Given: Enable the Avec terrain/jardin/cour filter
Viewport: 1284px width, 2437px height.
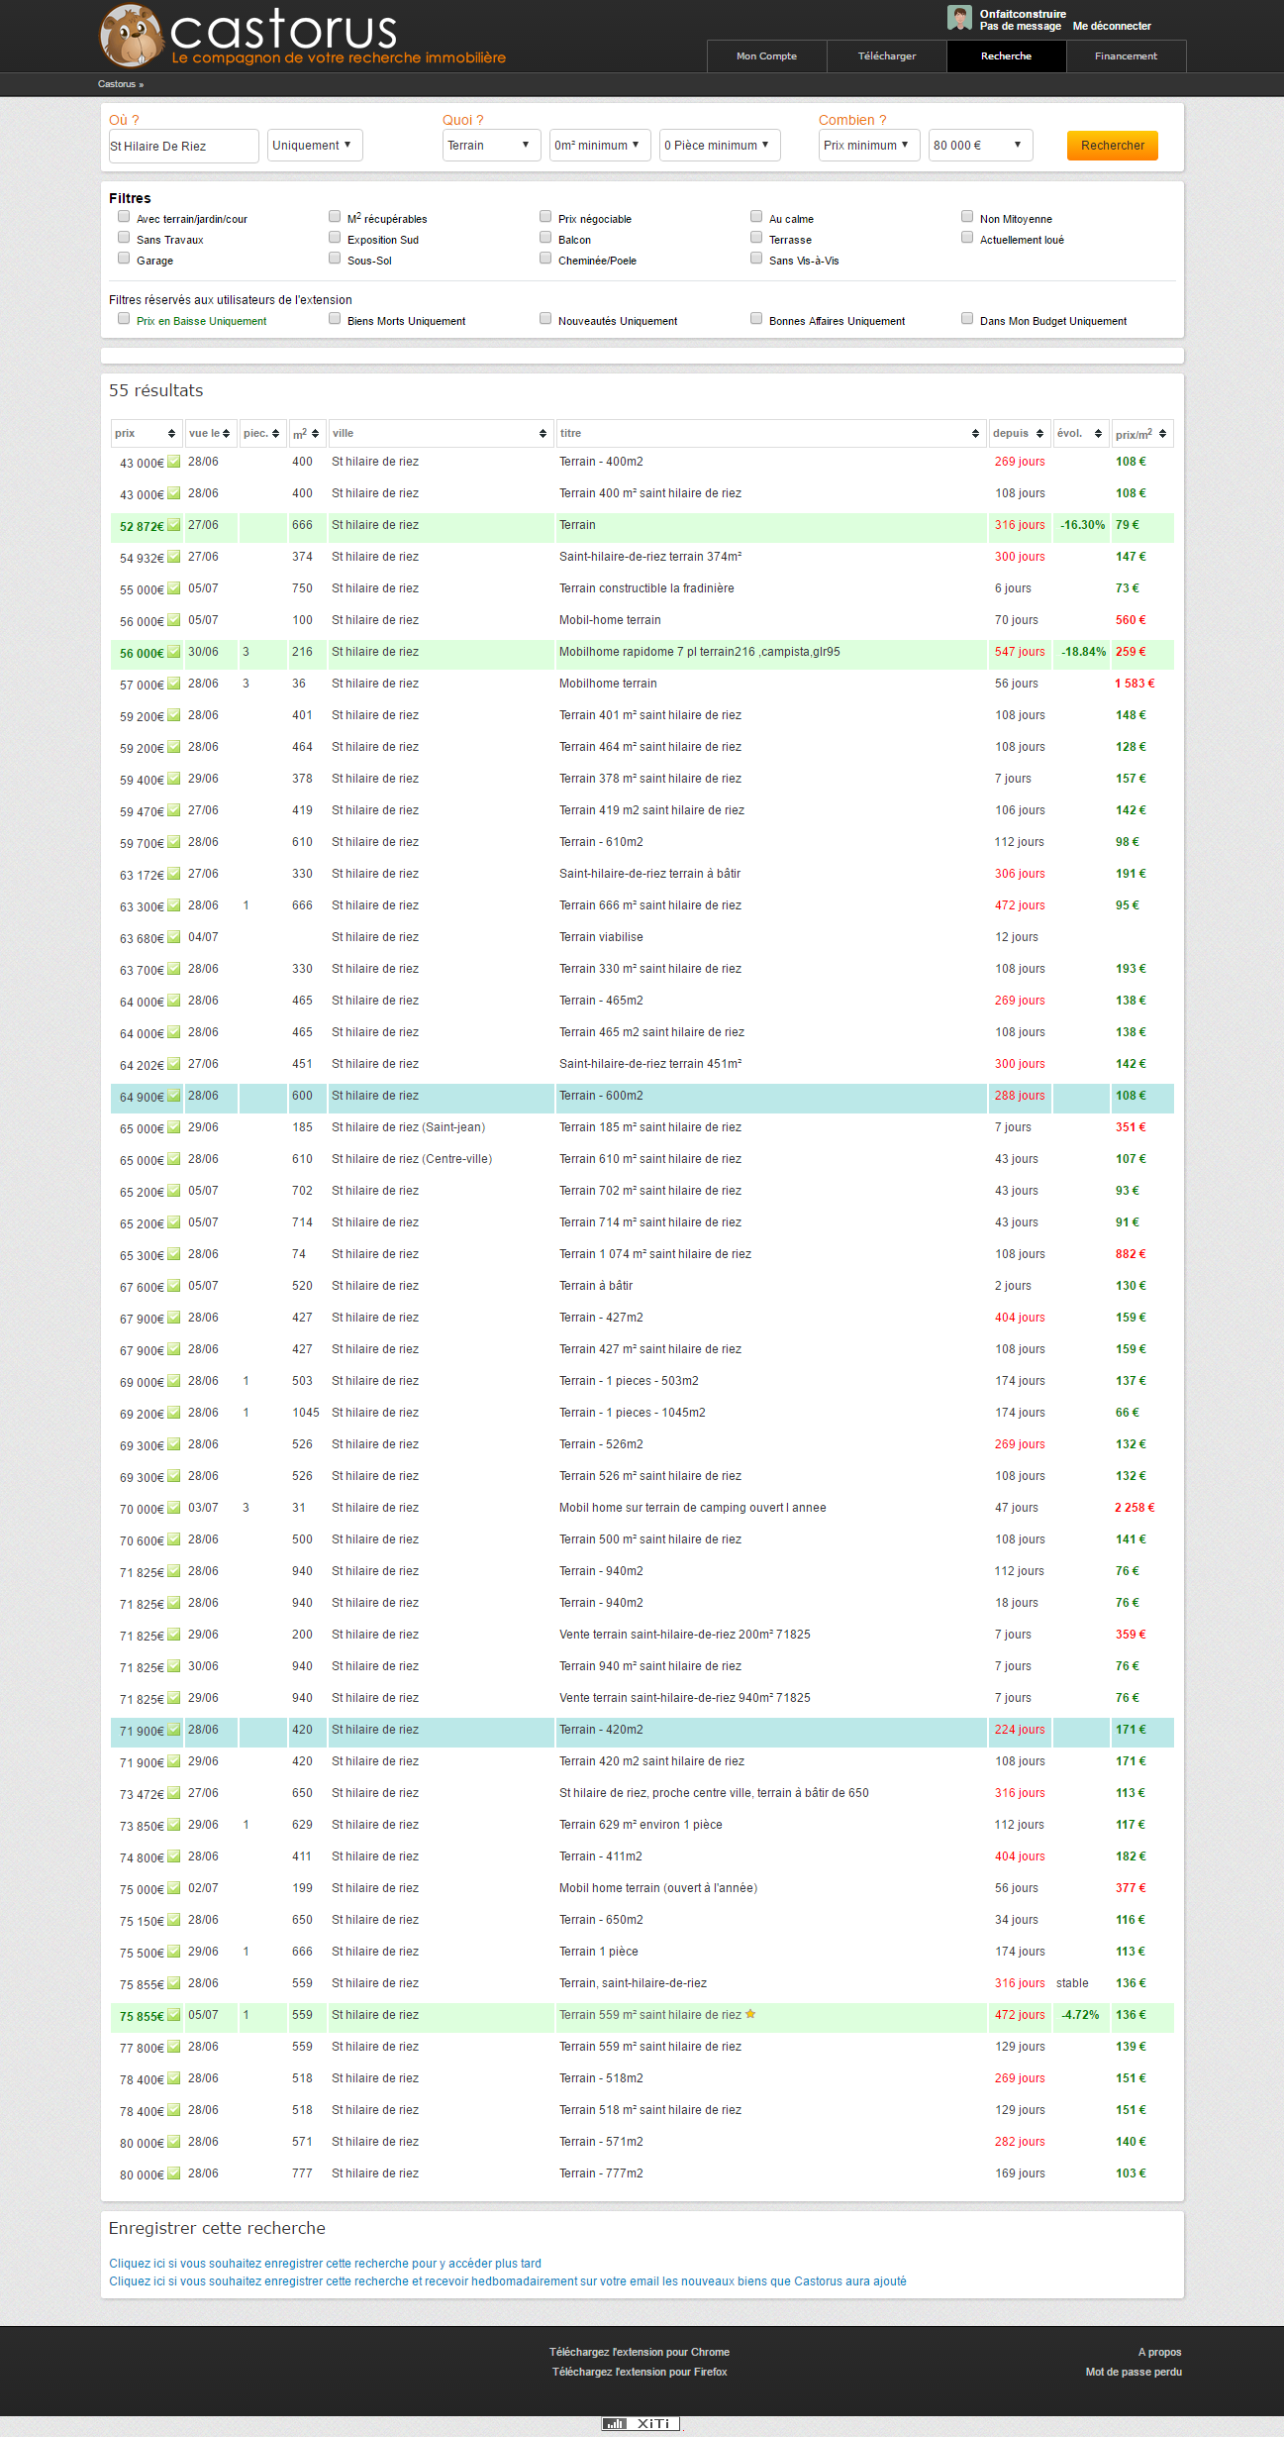Looking at the screenshot, I should (124, 216).
